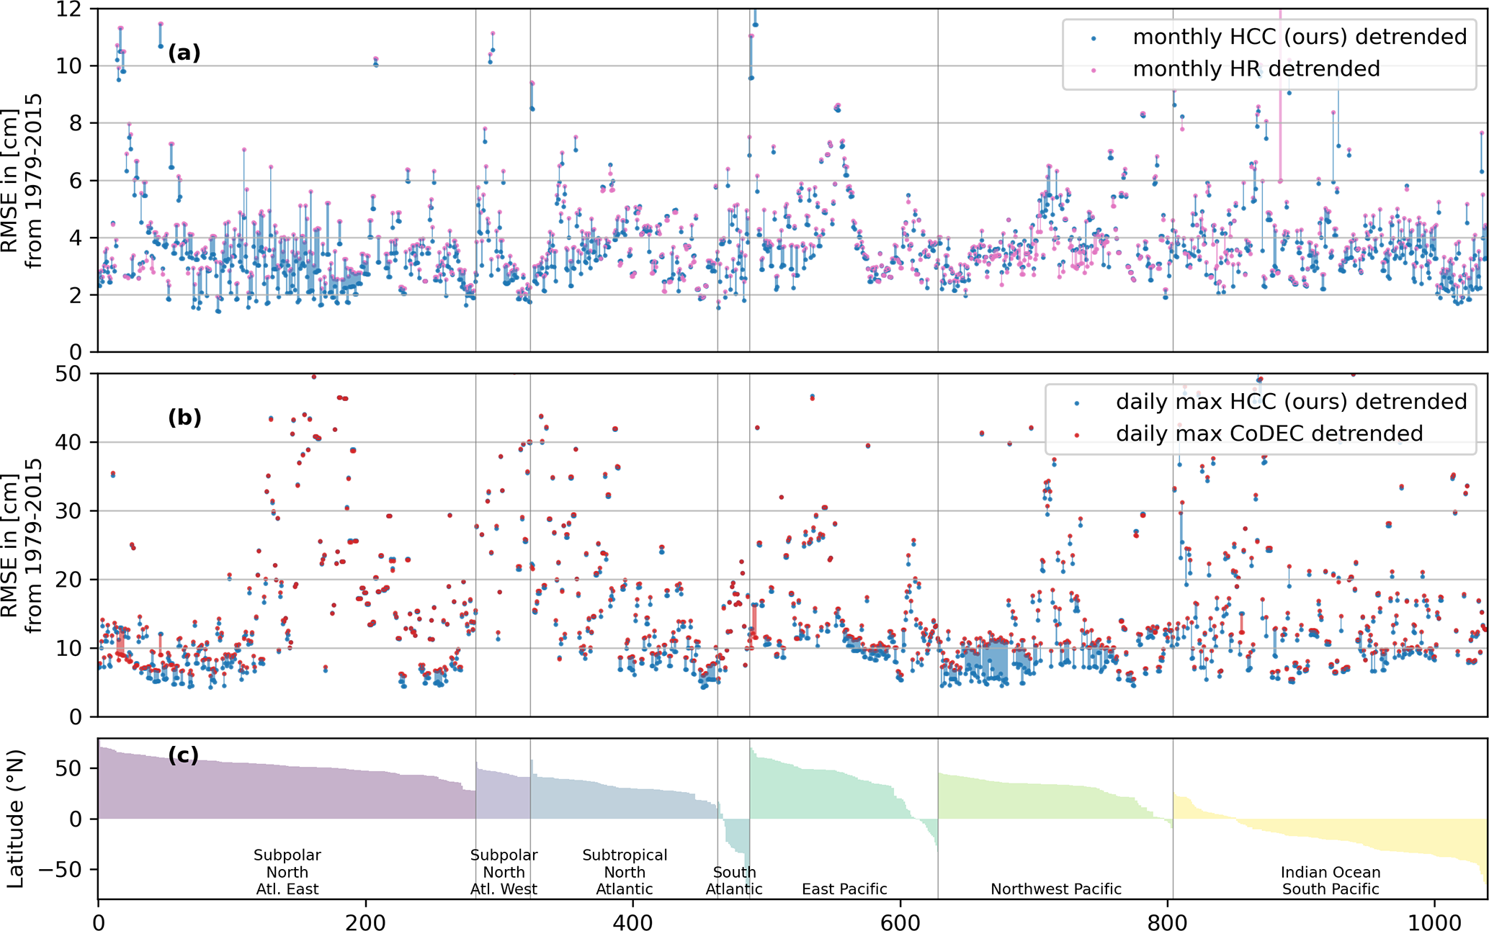Click the panel label (c)

click(x=183, y=755)
